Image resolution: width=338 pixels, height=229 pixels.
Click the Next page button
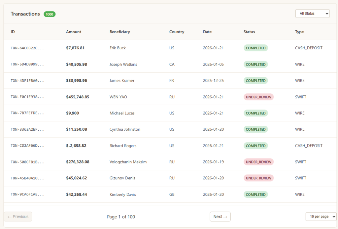click(220, 216)
